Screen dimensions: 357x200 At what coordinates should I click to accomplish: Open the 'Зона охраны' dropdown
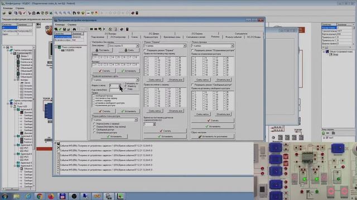[x=137, y=46]
